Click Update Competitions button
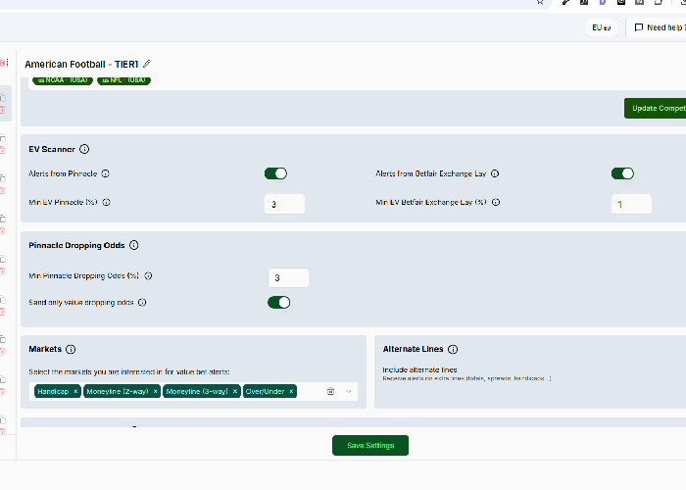686x490 pixels. pyautogui.click(x=655, y=108)
